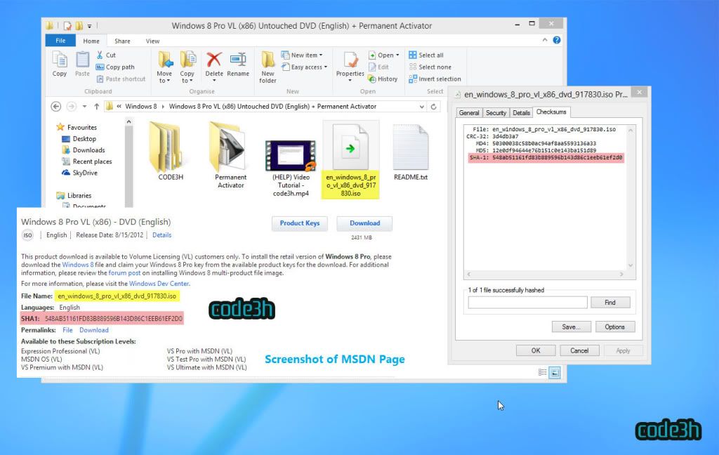
Task: Open the Security tab in the properties dialog
Action: (496, 112)
